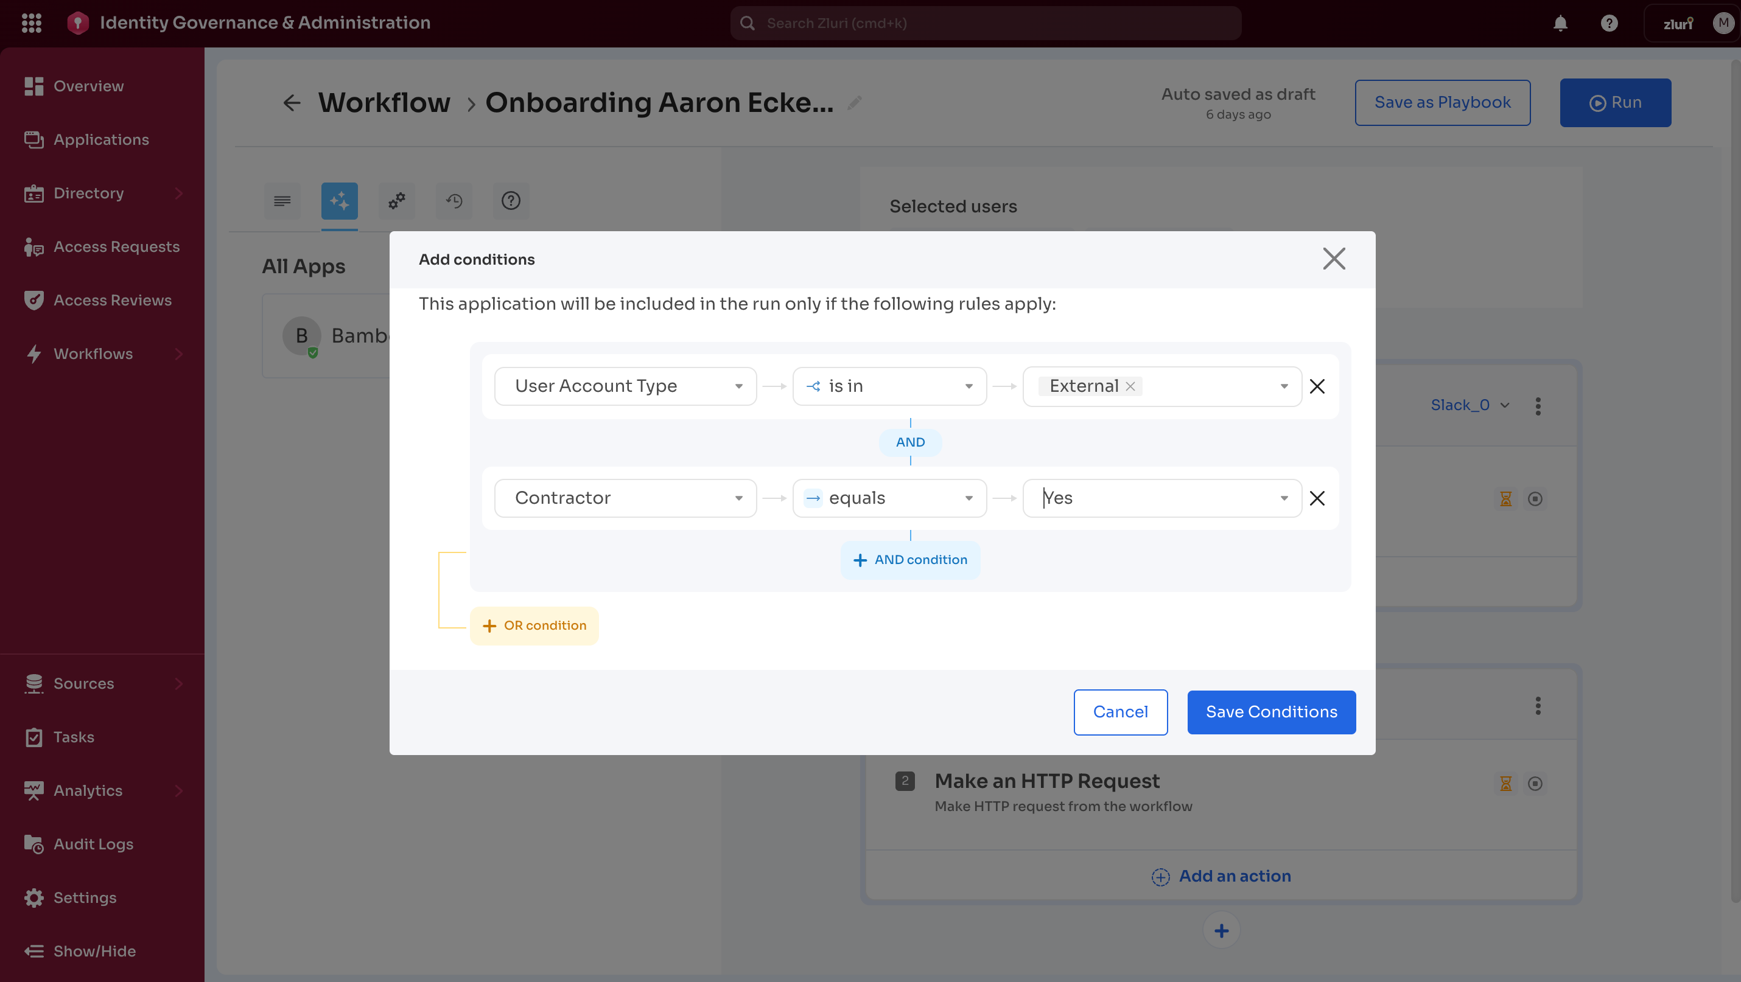Open the Contractor field dropdown

click(x=625, y=498)
